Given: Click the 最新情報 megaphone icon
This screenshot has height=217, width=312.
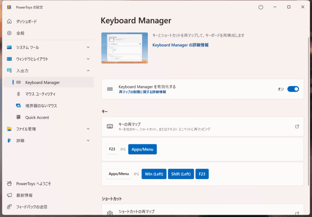Looking at the screenshot, I should pyautogui.click(x=9, y=195).
